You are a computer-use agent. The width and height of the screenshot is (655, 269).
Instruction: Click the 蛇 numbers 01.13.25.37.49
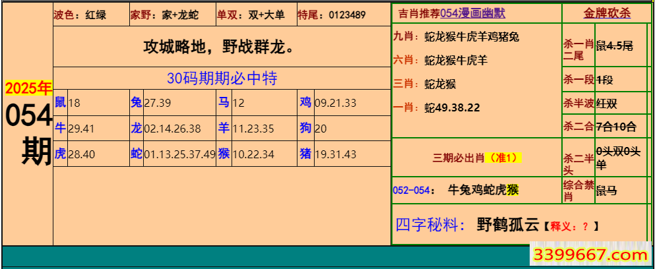click(180, 154)
